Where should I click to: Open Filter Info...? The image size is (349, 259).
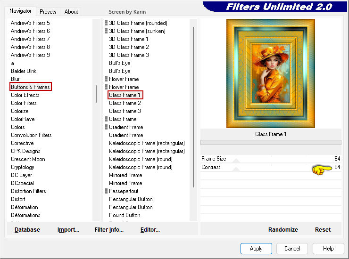click(x=109, y=230)
